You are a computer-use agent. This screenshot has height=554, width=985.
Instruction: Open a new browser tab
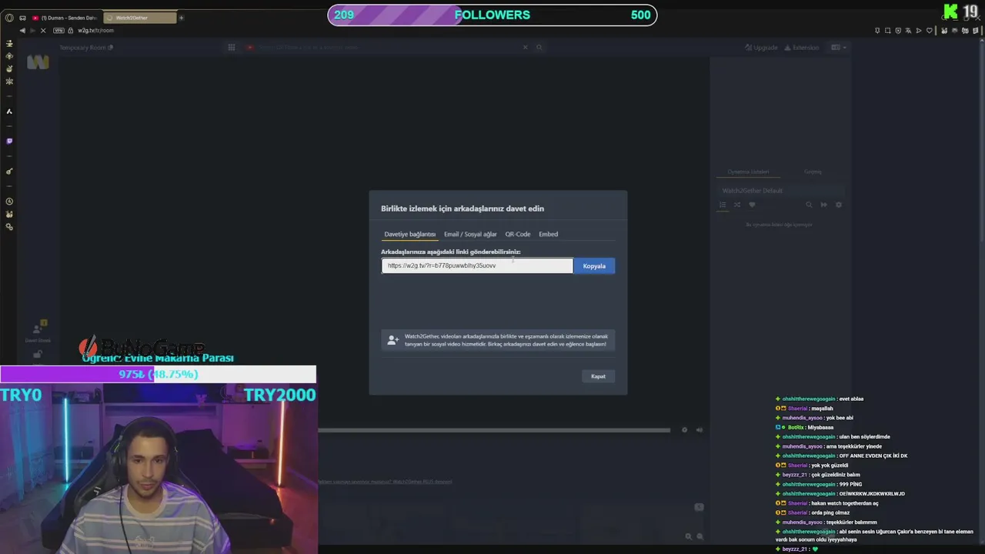[x=182, y=18]
